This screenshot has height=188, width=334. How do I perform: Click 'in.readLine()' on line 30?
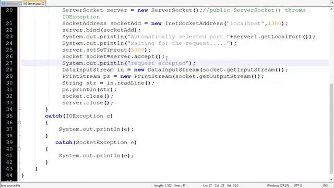129,83
